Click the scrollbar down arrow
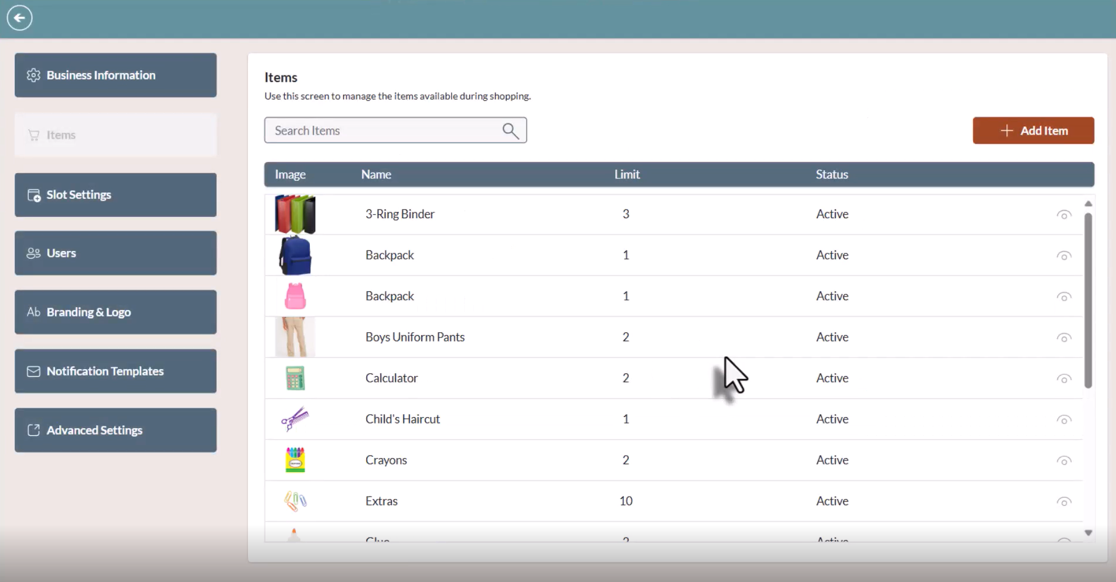Screen dimensions: 1116x582 point(1089,533)
